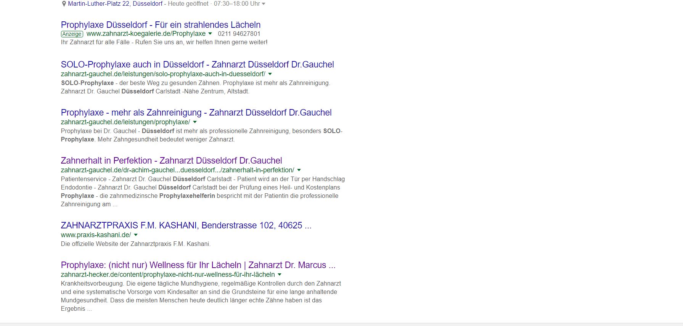683x326 pixels.
Task: Open 'Prophylaxe Düsseldorf - Für ein strahlendes Lächeln' ad
Action: (161, 25)
